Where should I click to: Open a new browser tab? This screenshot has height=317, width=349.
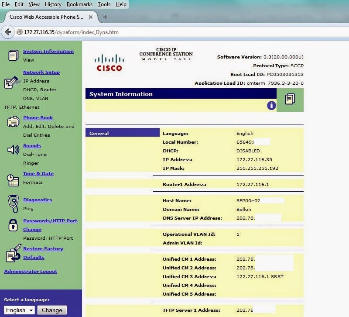tap(105, 17)
